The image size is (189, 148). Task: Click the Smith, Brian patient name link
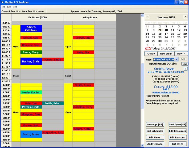(164, 69)
